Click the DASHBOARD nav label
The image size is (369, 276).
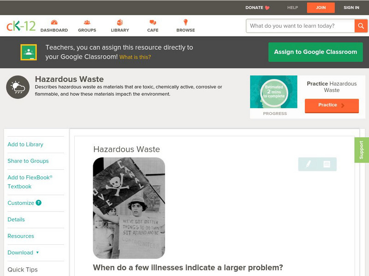point(54,30)
